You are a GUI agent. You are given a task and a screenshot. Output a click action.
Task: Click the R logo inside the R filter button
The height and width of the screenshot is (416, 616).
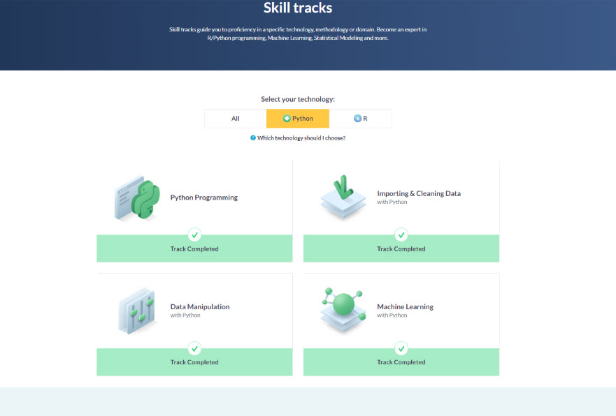(x=358, y=118)
